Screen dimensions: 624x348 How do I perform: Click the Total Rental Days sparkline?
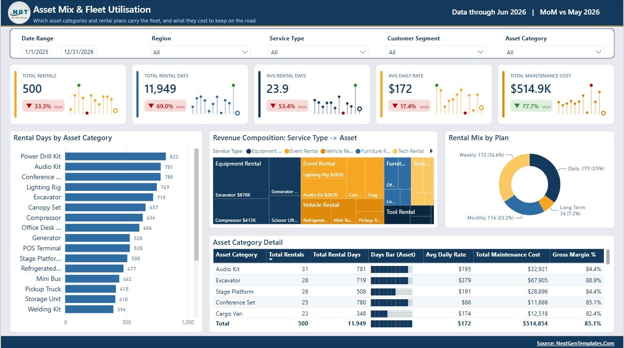[x=216, y=99]
